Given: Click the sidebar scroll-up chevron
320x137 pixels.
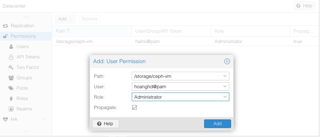Looking at the screenshot, I should click(26, 17).
